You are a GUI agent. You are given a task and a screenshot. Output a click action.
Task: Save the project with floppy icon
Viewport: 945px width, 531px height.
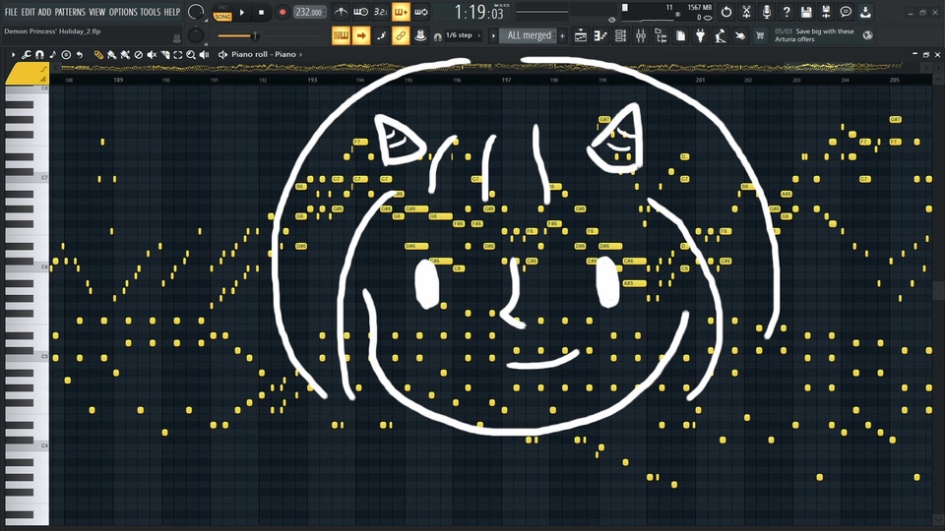(x=806, y=12)
